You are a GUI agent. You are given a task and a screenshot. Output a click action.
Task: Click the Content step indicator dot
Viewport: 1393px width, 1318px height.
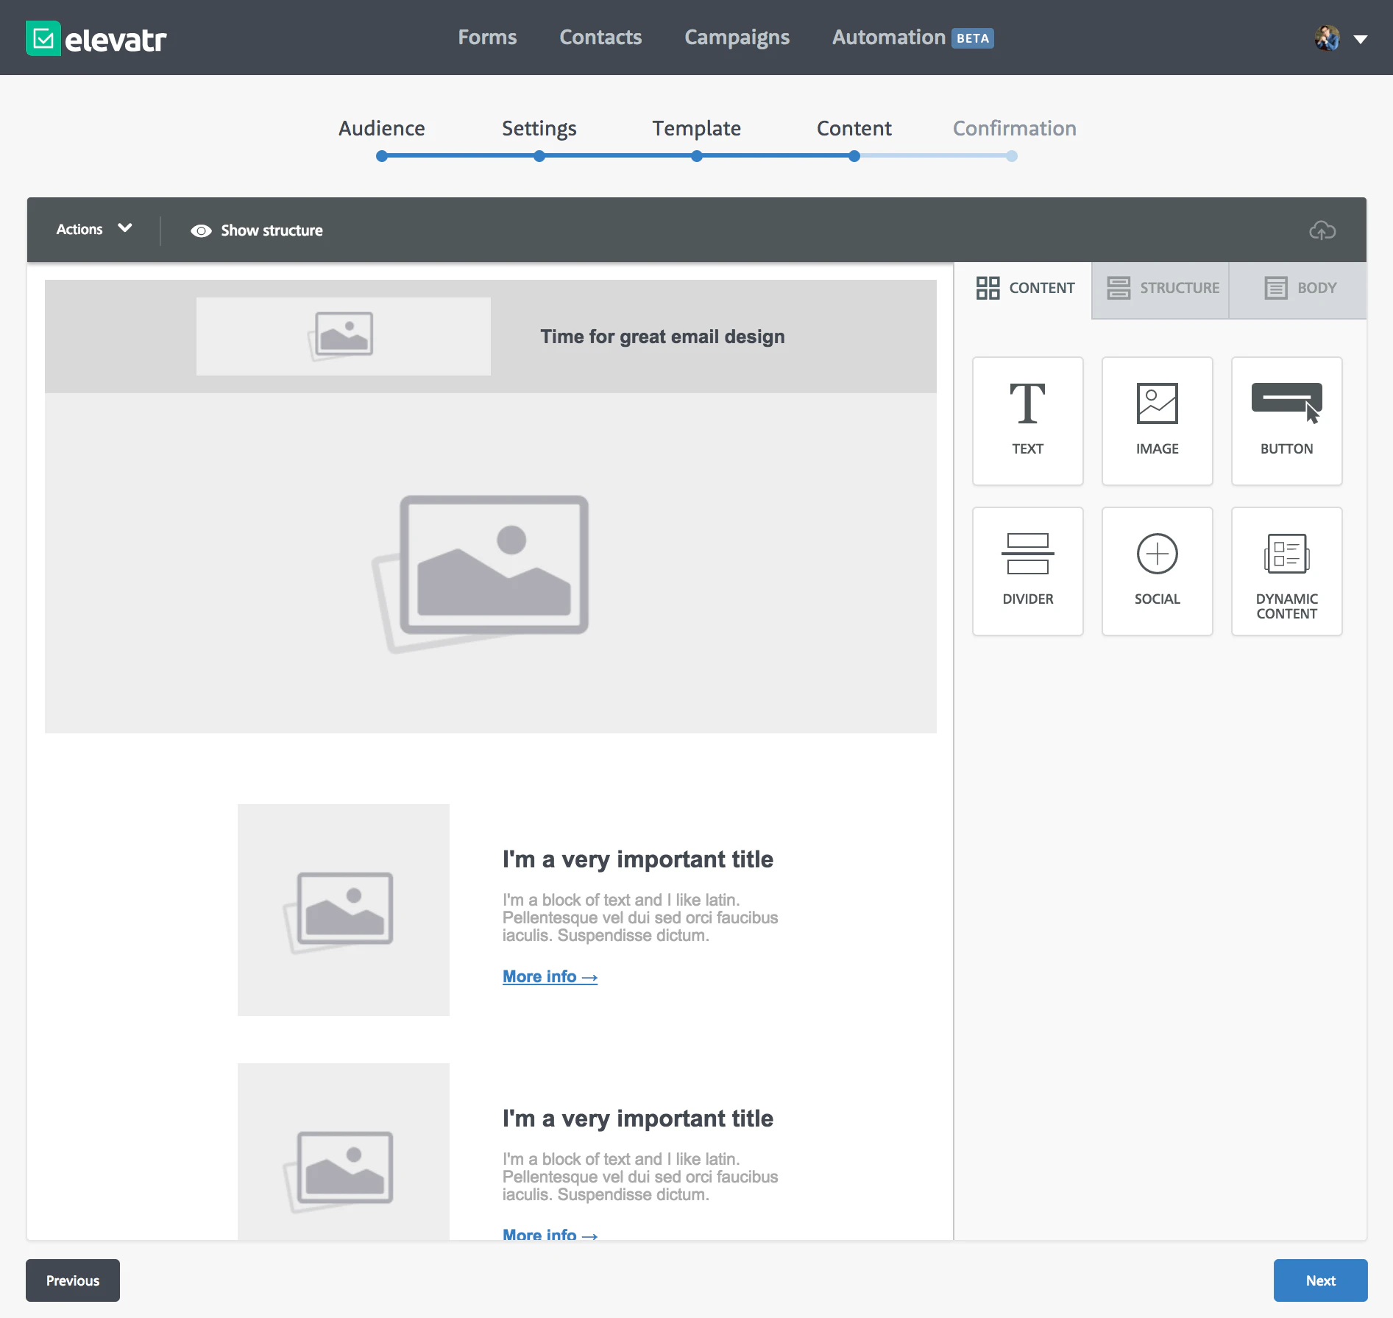click(x=854, y=156)
